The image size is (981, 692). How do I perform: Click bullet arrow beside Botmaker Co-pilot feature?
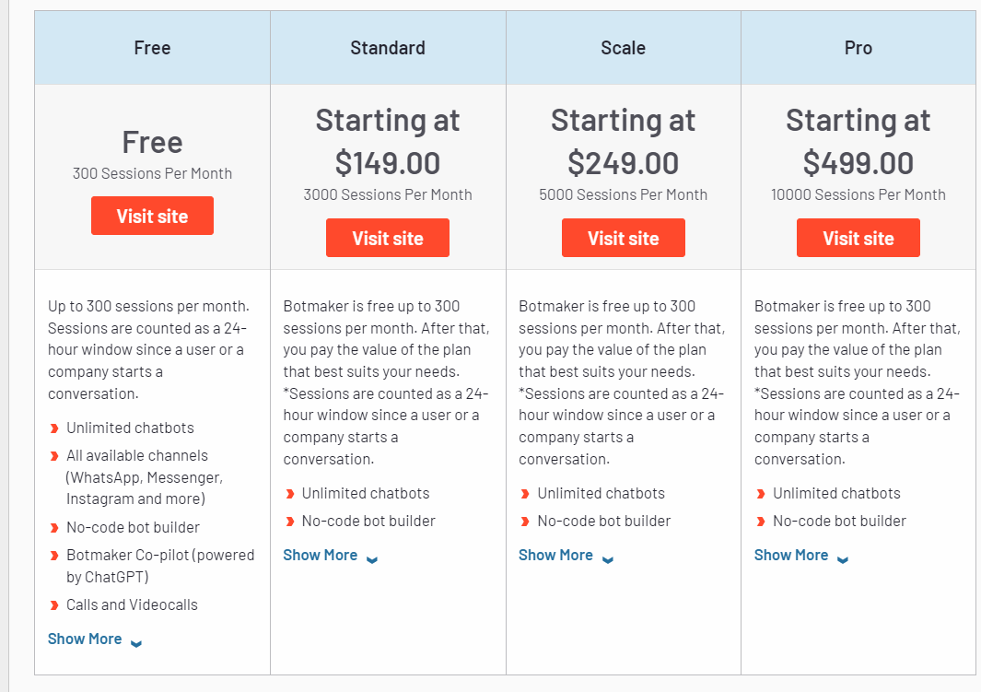coord(54,556)
